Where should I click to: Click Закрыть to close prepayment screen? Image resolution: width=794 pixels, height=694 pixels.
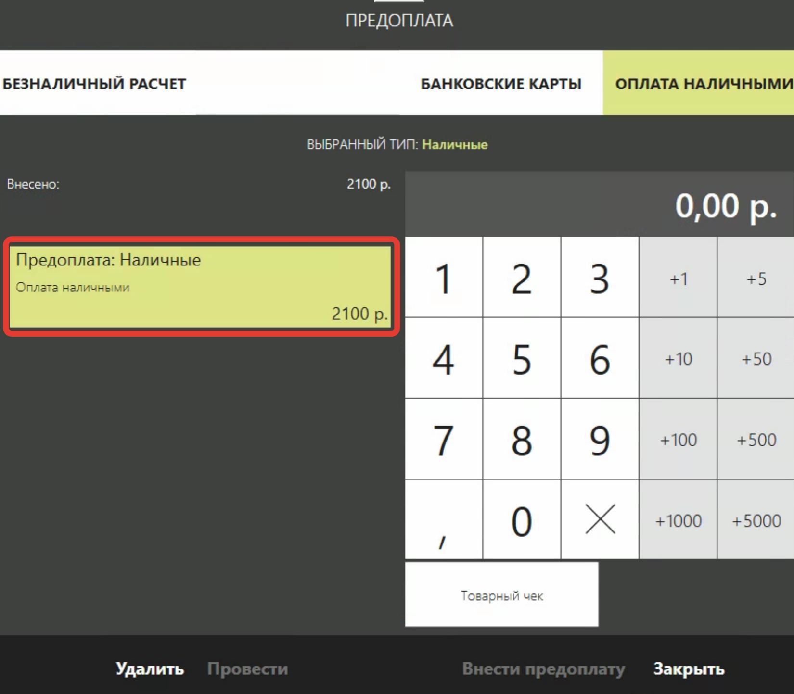[x=688, y=669]
